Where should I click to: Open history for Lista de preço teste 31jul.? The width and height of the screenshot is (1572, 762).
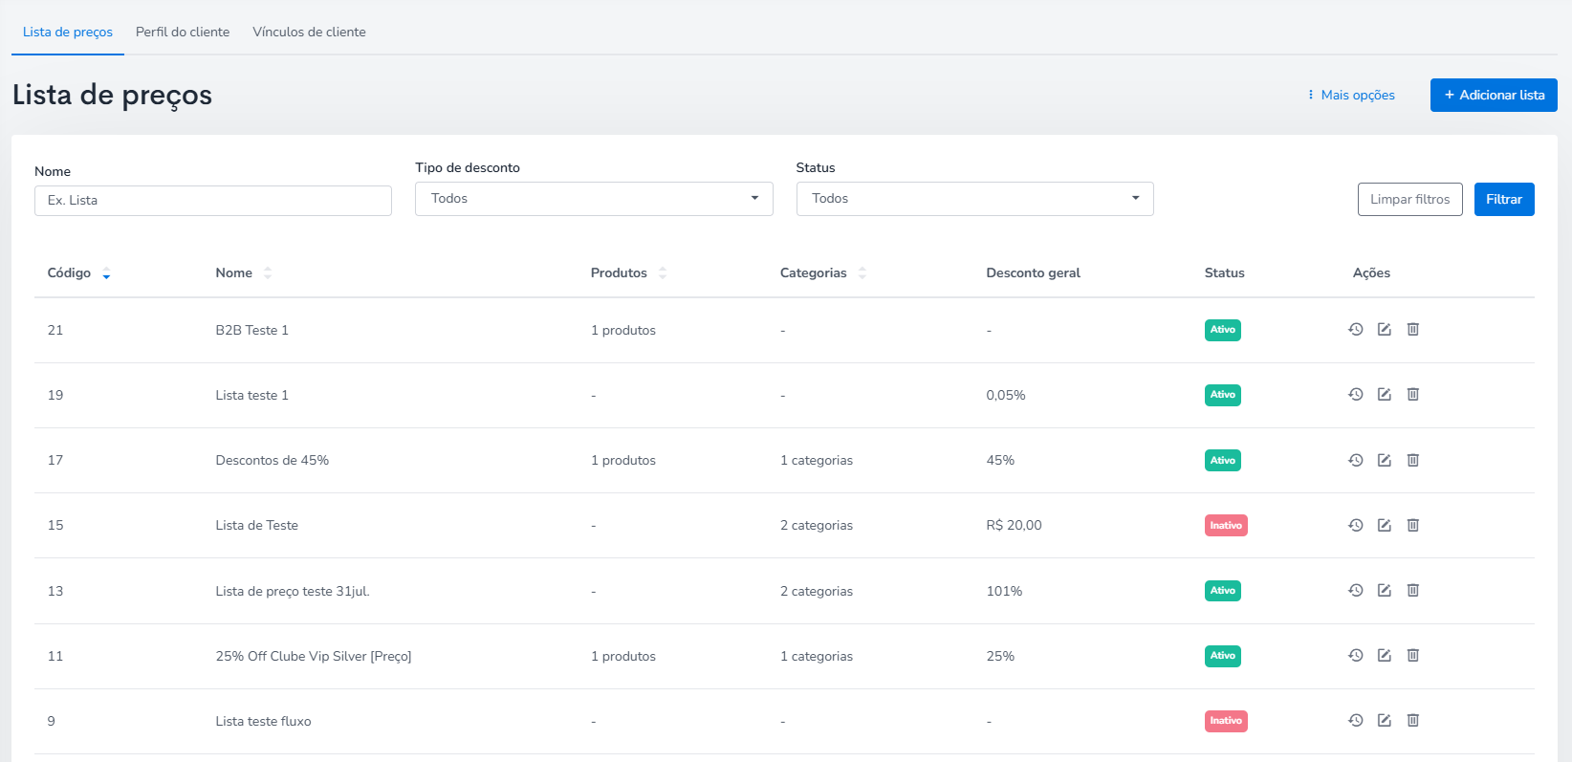pyautogui.click(x=1356, y=590)
